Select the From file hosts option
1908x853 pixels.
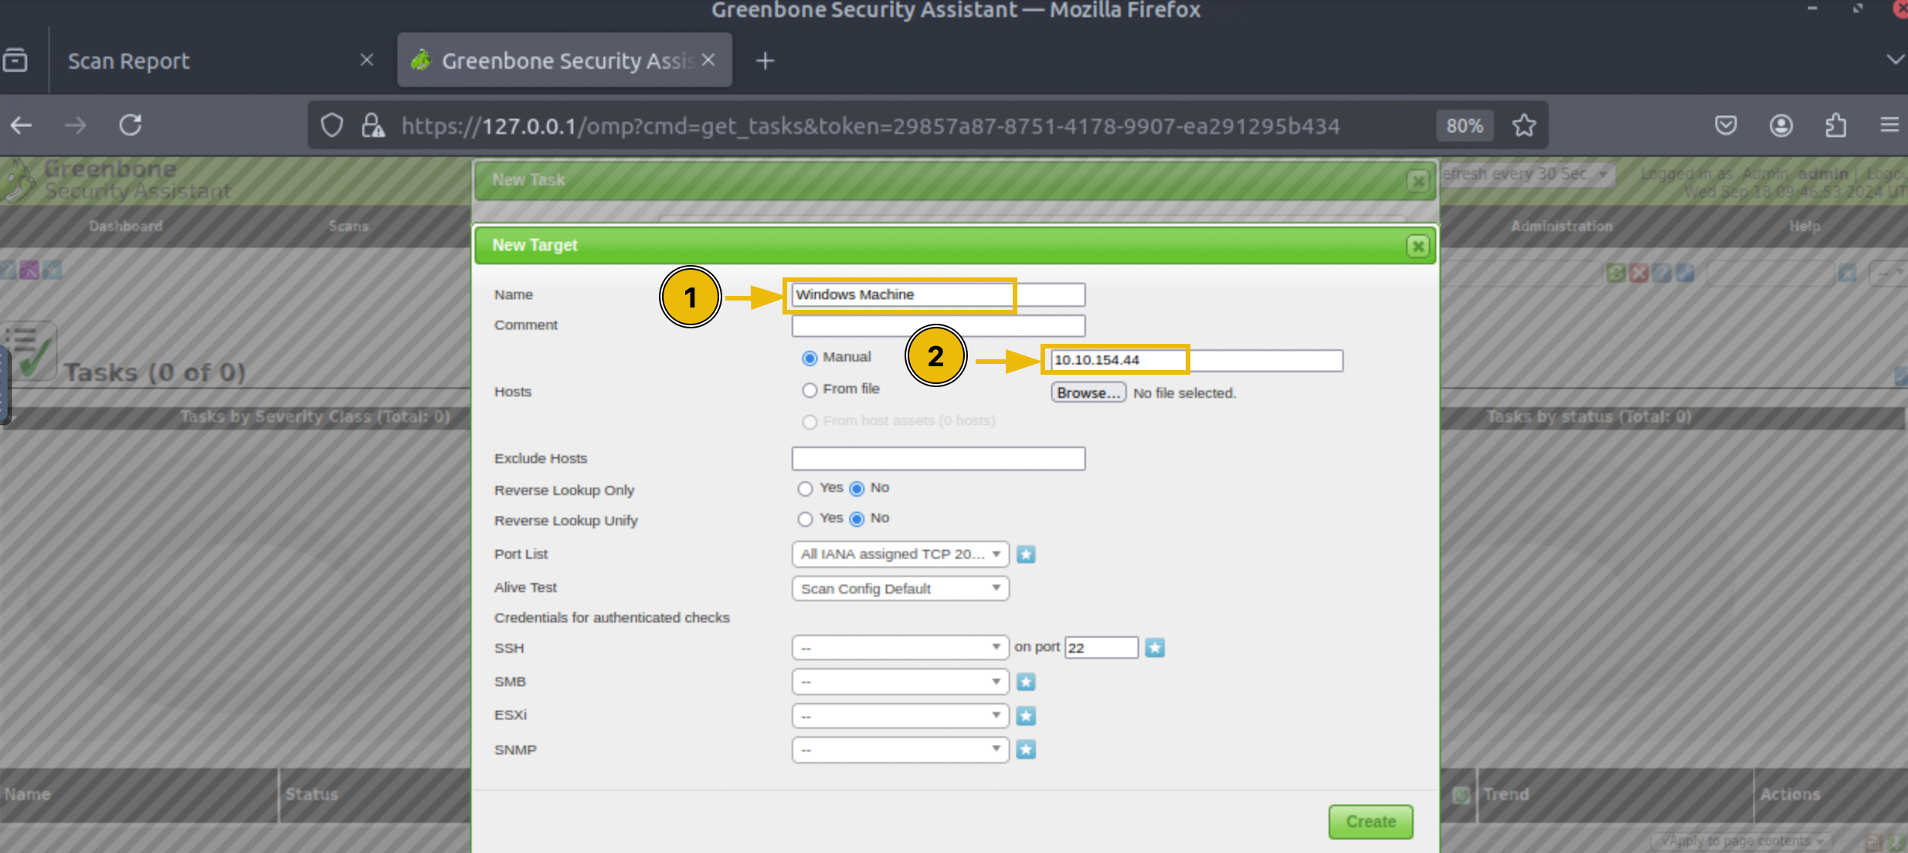point(809,390)
